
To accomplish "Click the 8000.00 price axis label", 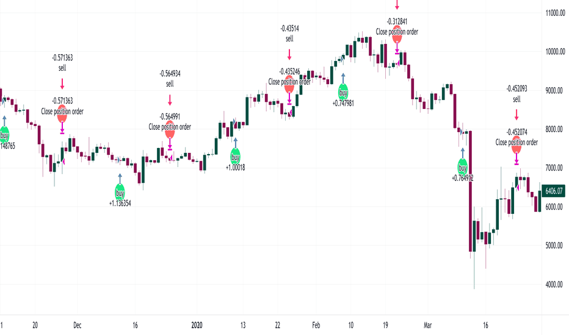I will 555,129.
